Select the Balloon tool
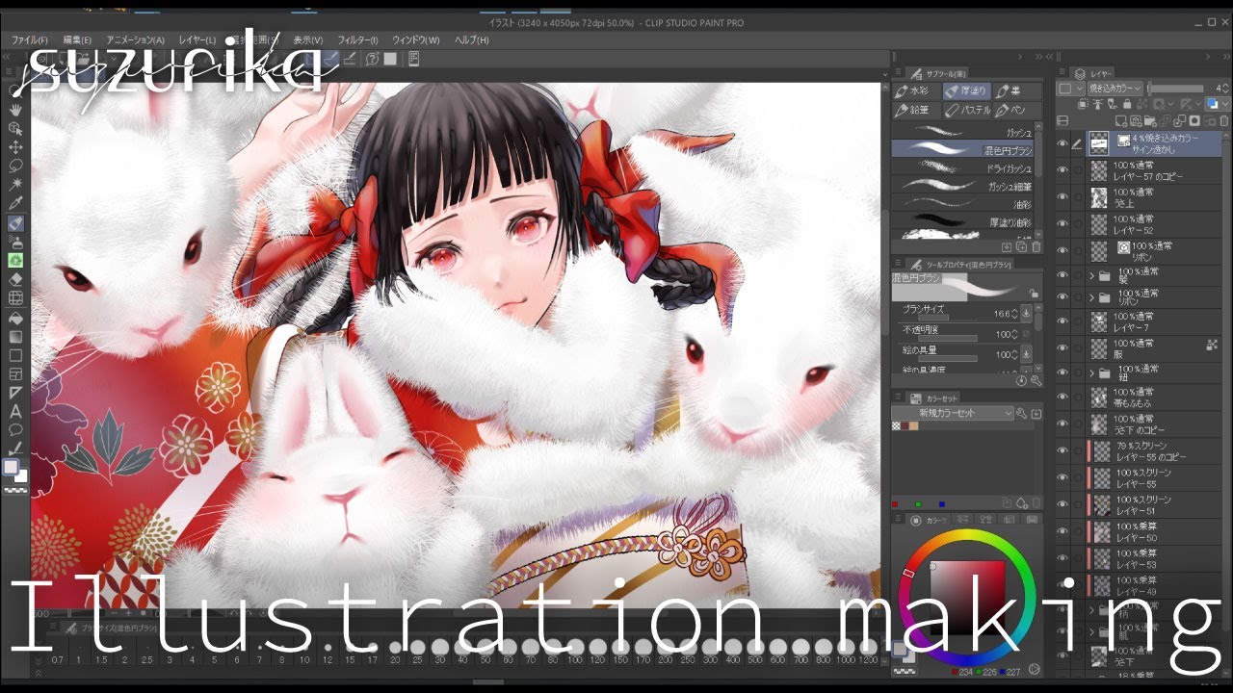 coord(15,429)
